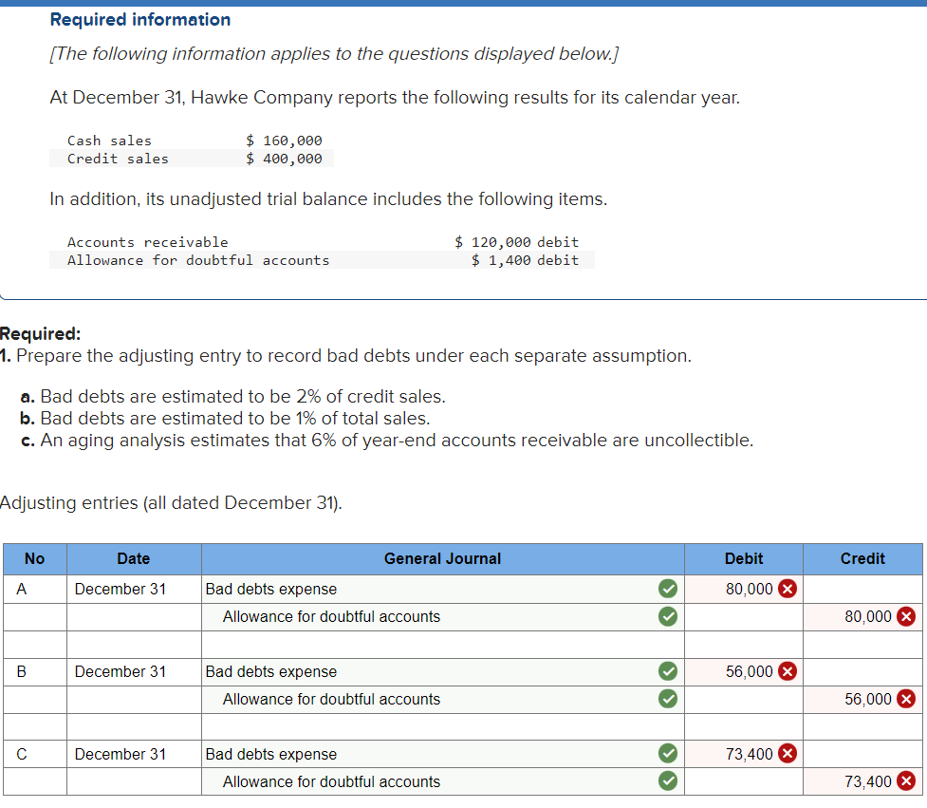Select the 73,400 debit amount field
Viewport: 927px width, 808px height.
point(744,754)
